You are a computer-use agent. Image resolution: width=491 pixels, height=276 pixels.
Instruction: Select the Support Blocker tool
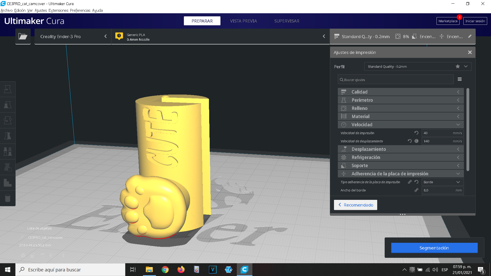pos(8,167)
